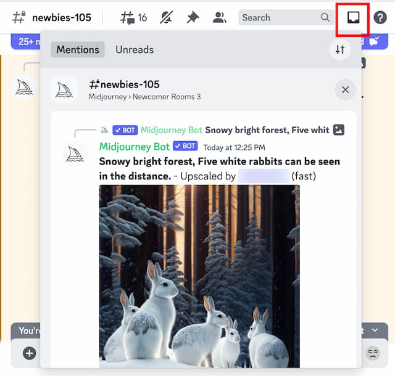Open the Threads icon showing 16

tap(133, 17)
